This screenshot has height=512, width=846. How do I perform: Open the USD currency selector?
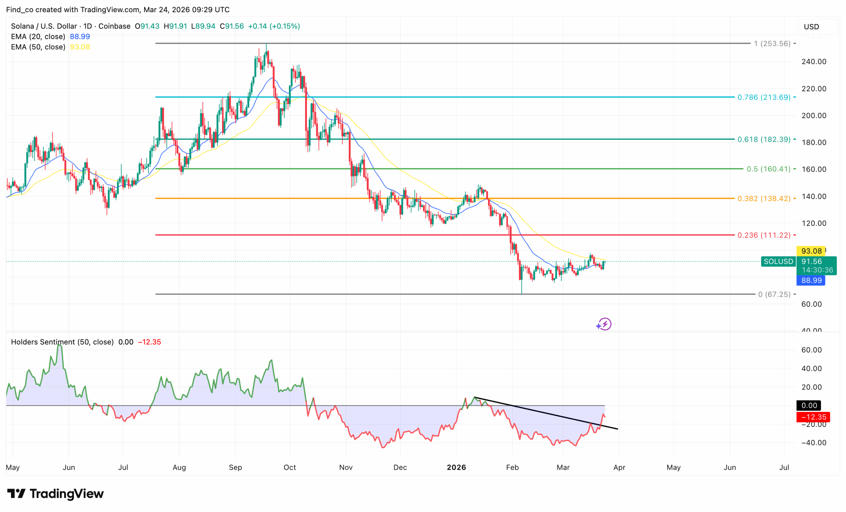(x=818, y=27)
